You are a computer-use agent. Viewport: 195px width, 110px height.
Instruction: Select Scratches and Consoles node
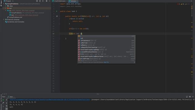click(16, 22)
